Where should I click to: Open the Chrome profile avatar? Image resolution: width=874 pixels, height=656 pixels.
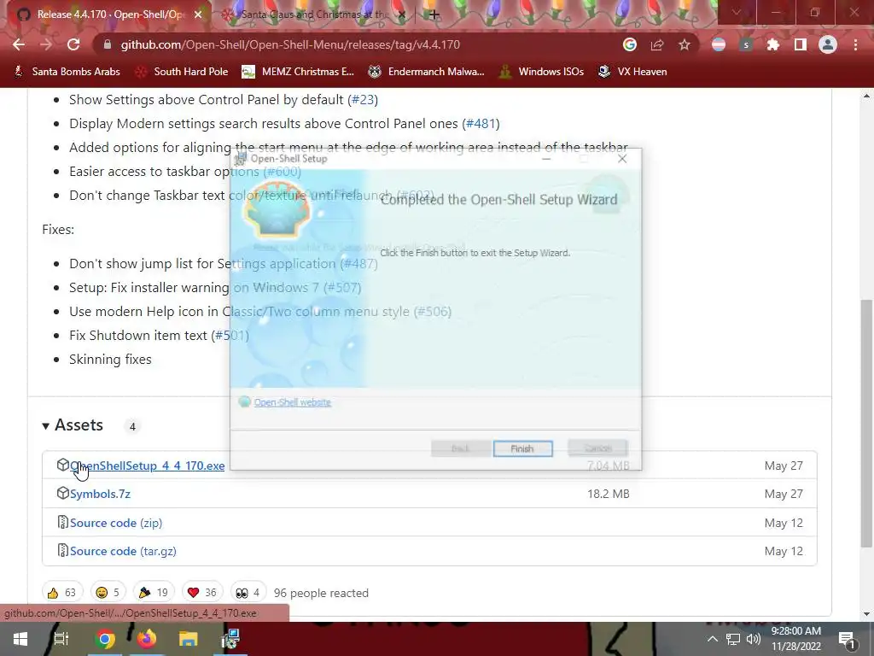tap(828, 44)
